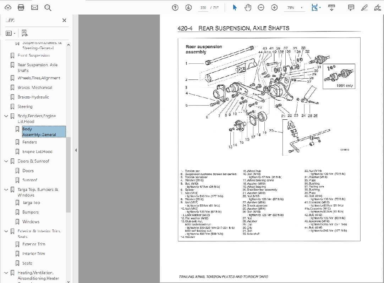
Task: Open the Wheels,Tires,Alignment bookmark
Action: click(39, 78)
